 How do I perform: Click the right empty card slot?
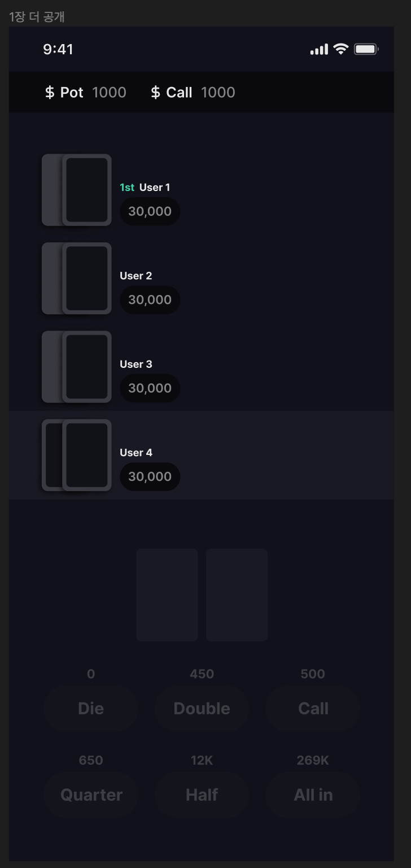pyautogui.click(x=237, y=594)
